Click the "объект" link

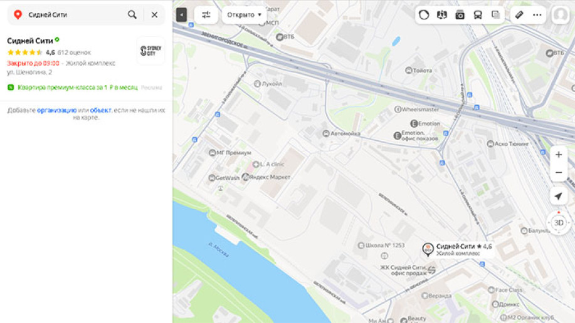click(100, 110)
